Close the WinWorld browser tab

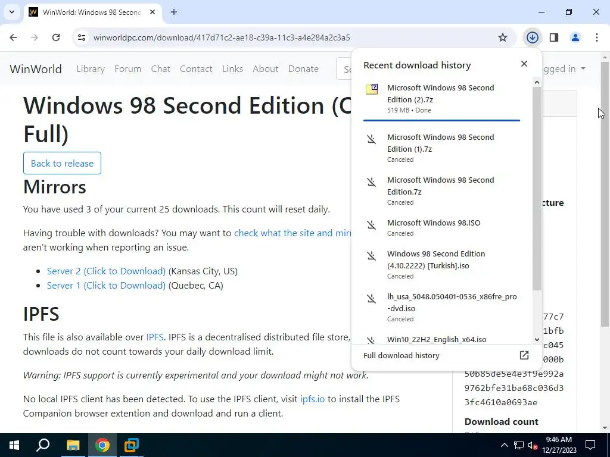pyautogui.click(x=152, y=12)
